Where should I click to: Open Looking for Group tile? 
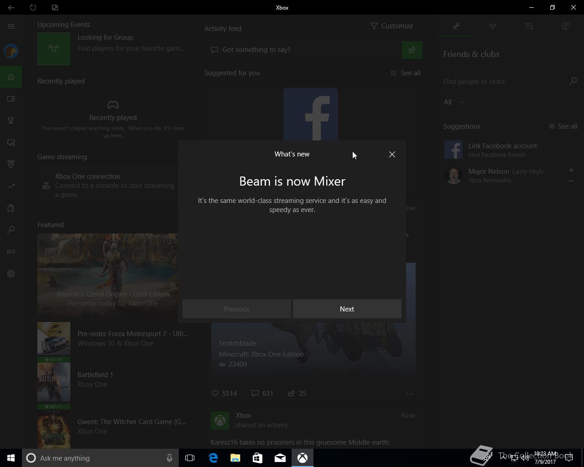click(113, 49)
